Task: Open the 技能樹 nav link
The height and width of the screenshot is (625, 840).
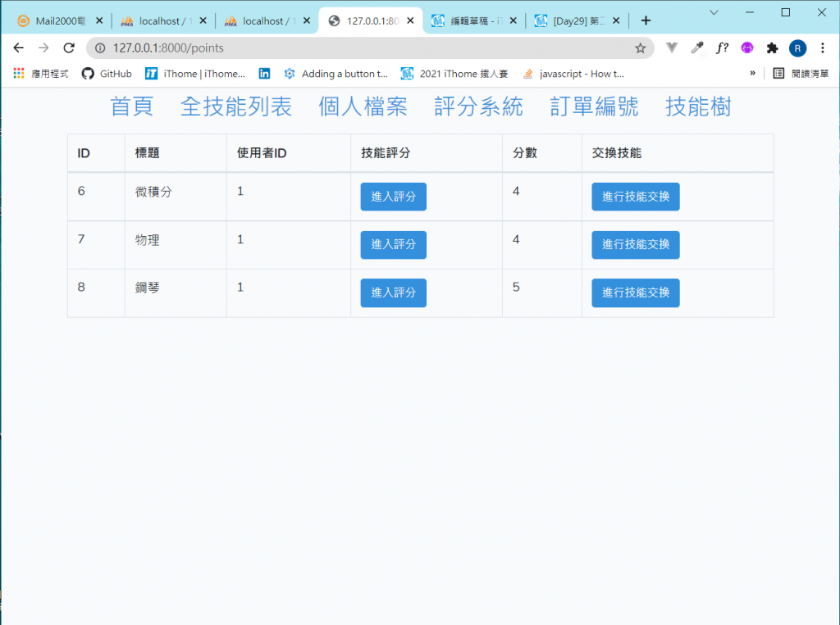Action: [699, 106]
